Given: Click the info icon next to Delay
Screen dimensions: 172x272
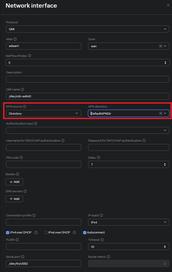Looking at the screenshot, I should tap(99, 158).
